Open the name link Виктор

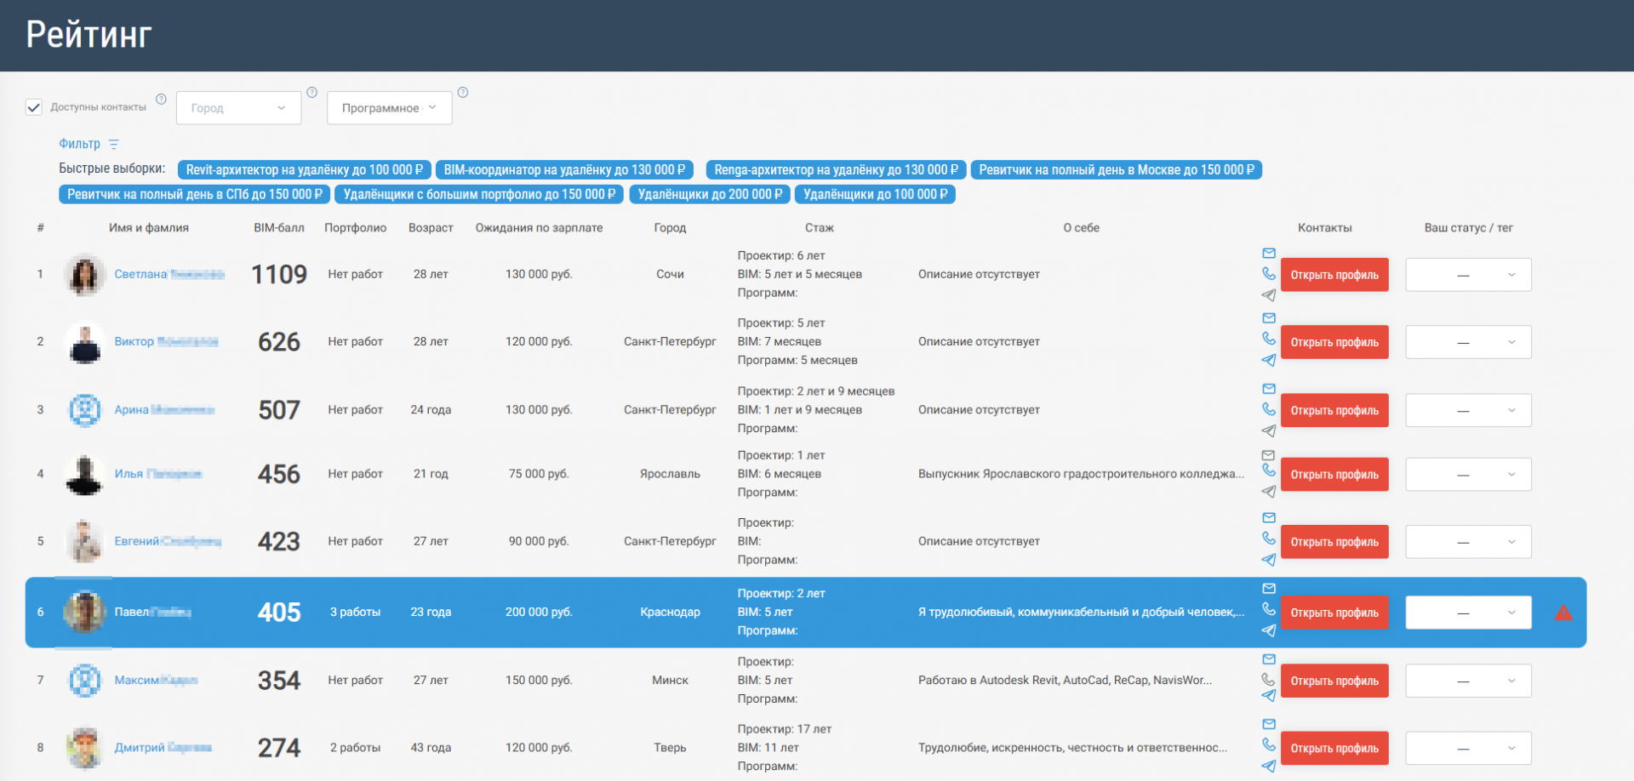134,342
